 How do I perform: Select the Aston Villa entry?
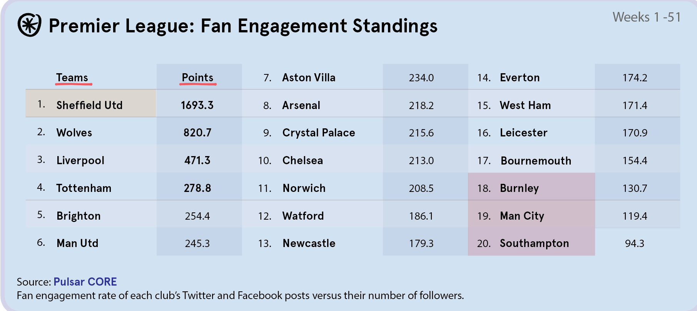pos(309,77)
